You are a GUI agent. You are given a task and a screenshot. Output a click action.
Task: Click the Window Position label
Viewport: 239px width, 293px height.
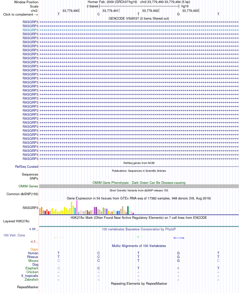click(26, 2)
